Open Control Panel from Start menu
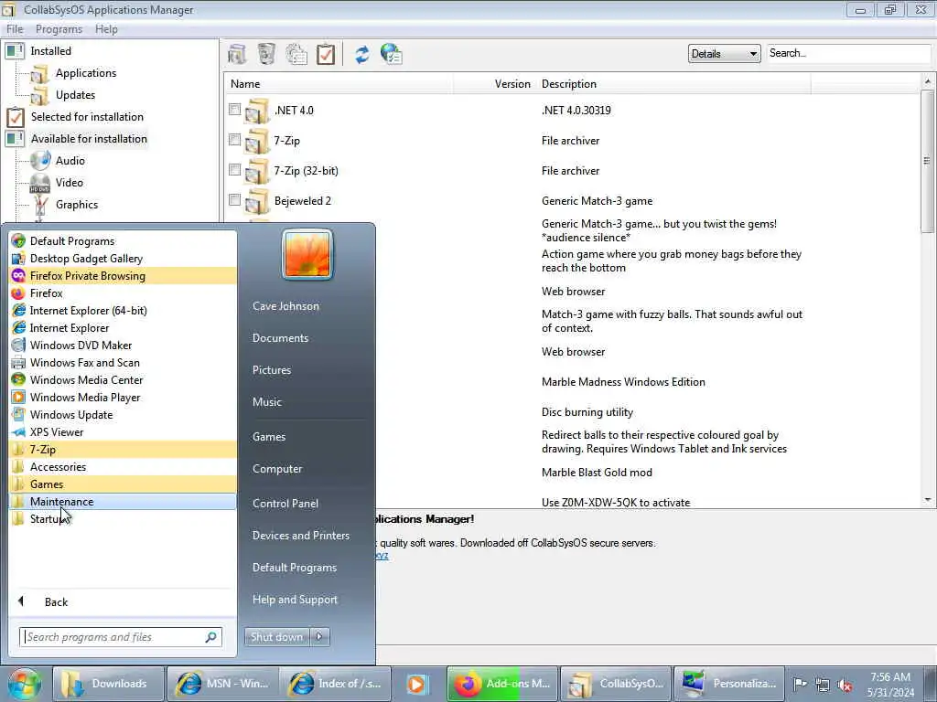 [x=285, y=504]
